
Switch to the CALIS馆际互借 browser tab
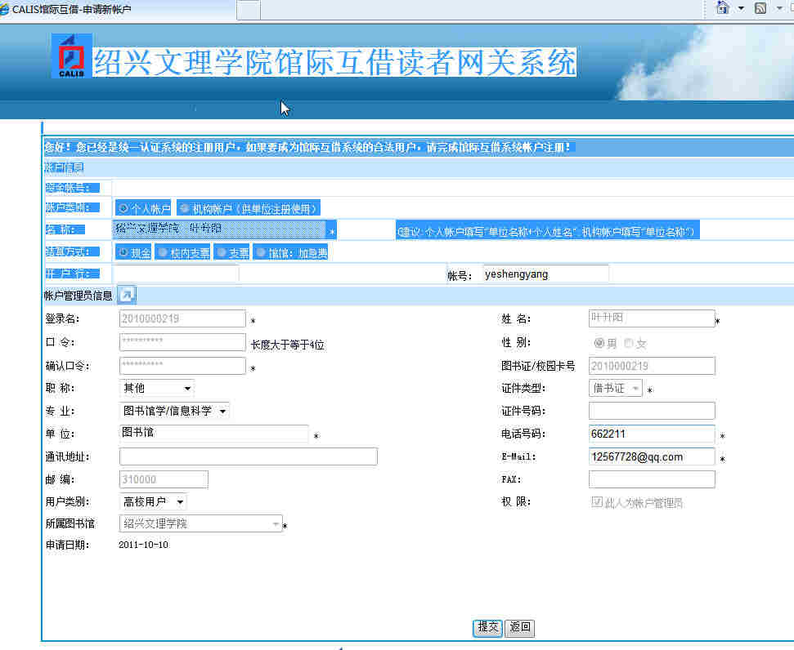(74, 9)
